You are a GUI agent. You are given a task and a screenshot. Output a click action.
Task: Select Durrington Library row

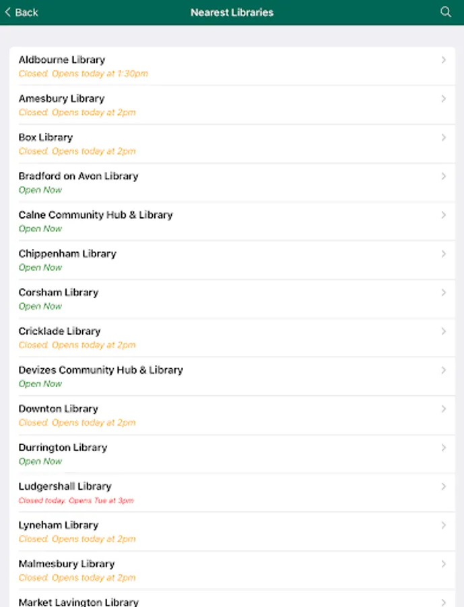pos(232,454)
